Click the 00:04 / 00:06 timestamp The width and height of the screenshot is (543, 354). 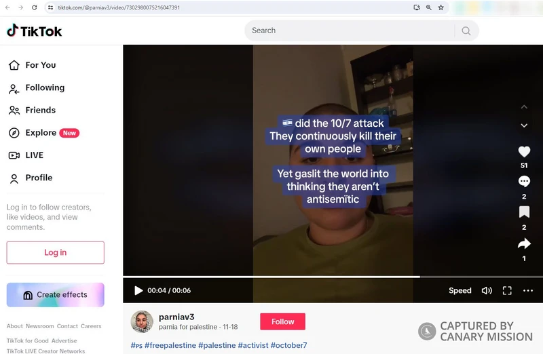169,290
